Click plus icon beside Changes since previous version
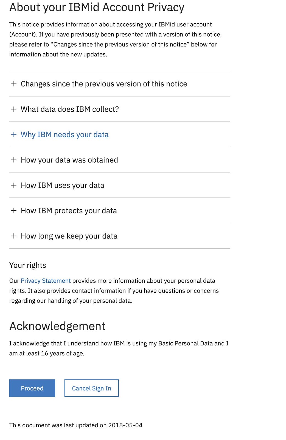Viewport: 286px width, 440px height. [14, 84]
